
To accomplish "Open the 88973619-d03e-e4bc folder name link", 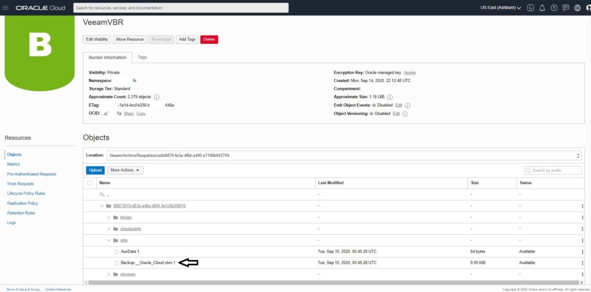I will (149, 206).
